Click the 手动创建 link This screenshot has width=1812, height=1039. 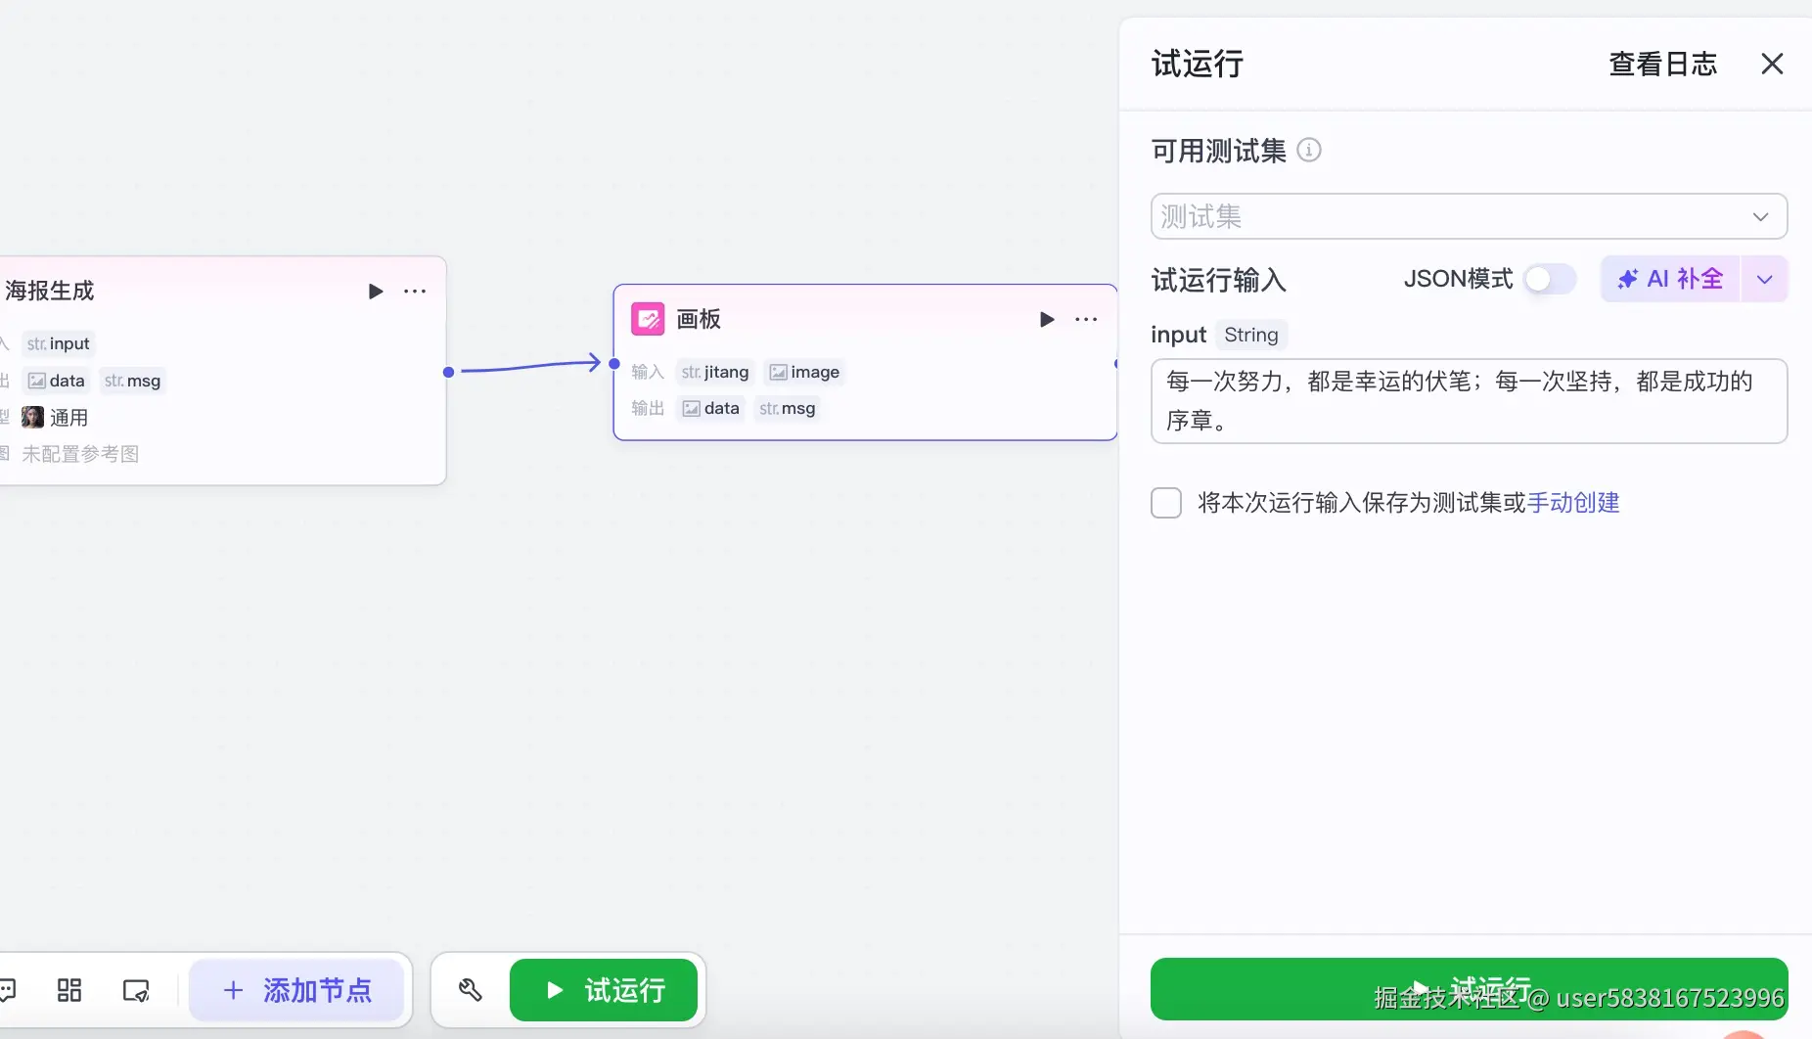[x=1573, y=502]
